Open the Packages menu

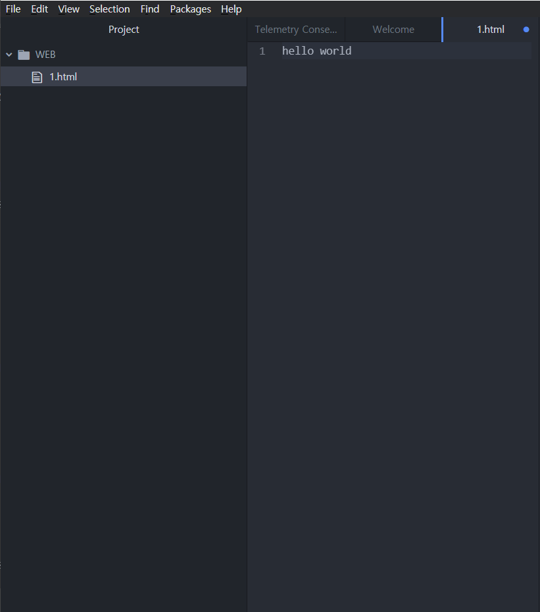pyautogui.click(x=190, y=9)
